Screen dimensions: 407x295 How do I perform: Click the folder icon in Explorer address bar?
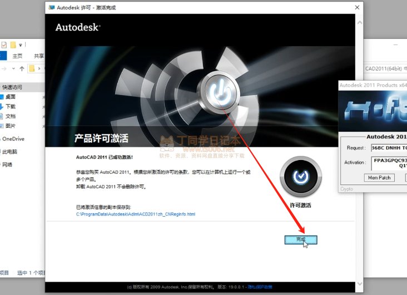tap(32, 68)
